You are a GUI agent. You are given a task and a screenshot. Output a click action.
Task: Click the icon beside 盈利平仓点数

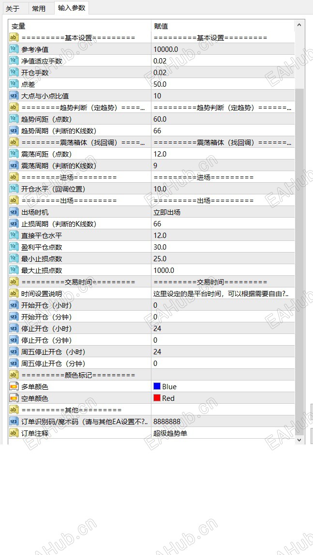coord(14,247)
